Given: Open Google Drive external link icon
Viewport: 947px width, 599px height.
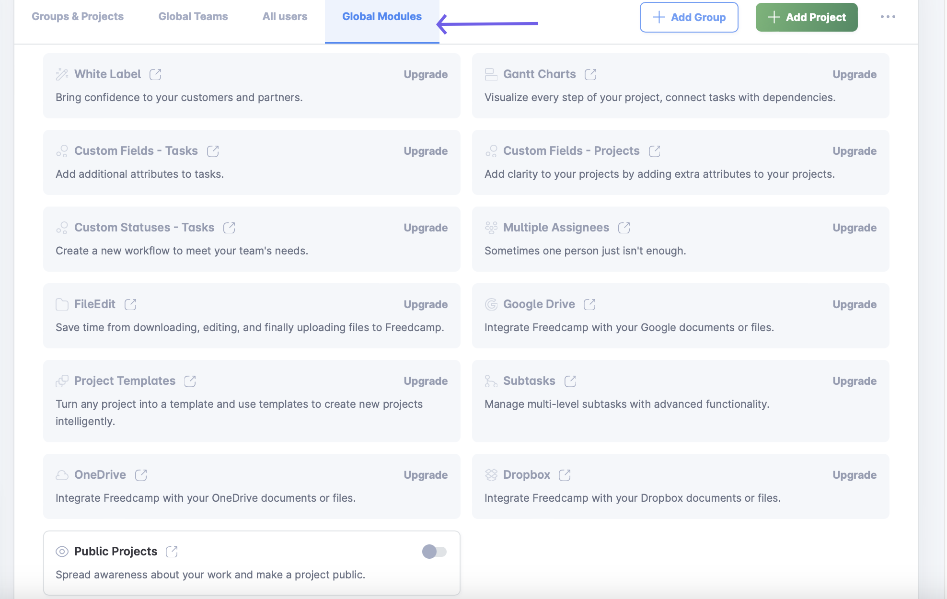Looking at the screenshot, I should click(589, 304).
